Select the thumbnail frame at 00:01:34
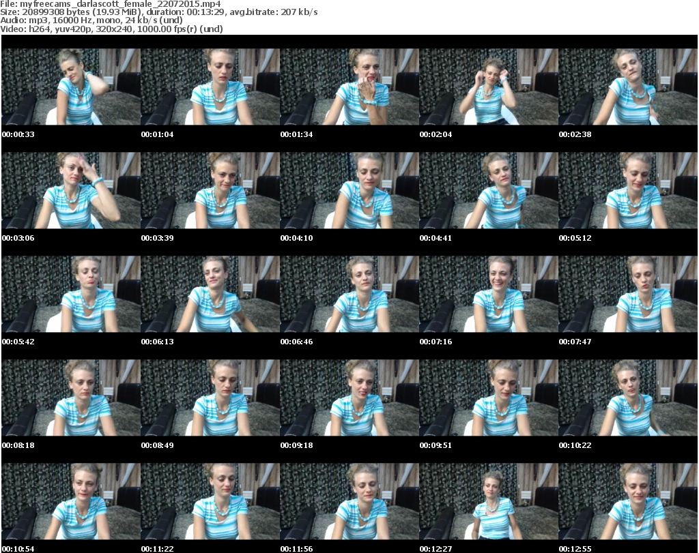The height and width of the screenshot is (553, 699). (x=349, y=87)
